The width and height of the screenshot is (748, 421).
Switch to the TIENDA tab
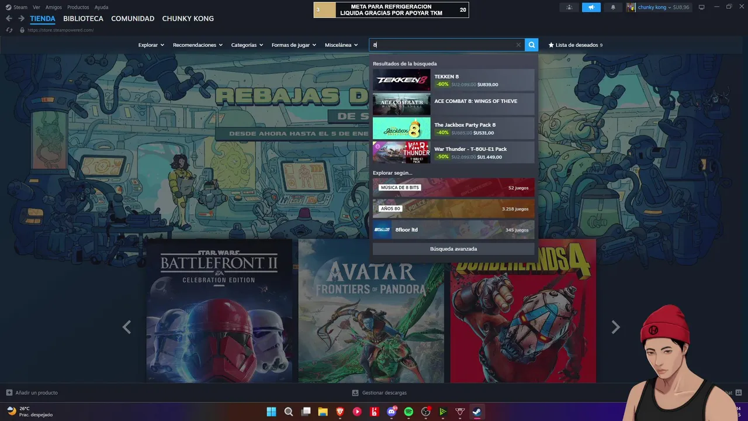click(x=43, y=19)
